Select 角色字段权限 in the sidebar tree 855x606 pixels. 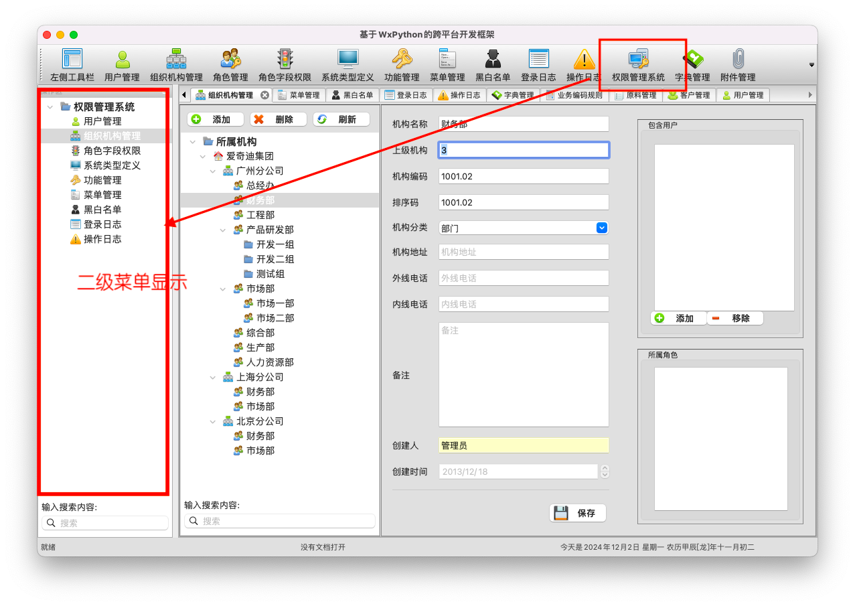[x=112, y=151]
